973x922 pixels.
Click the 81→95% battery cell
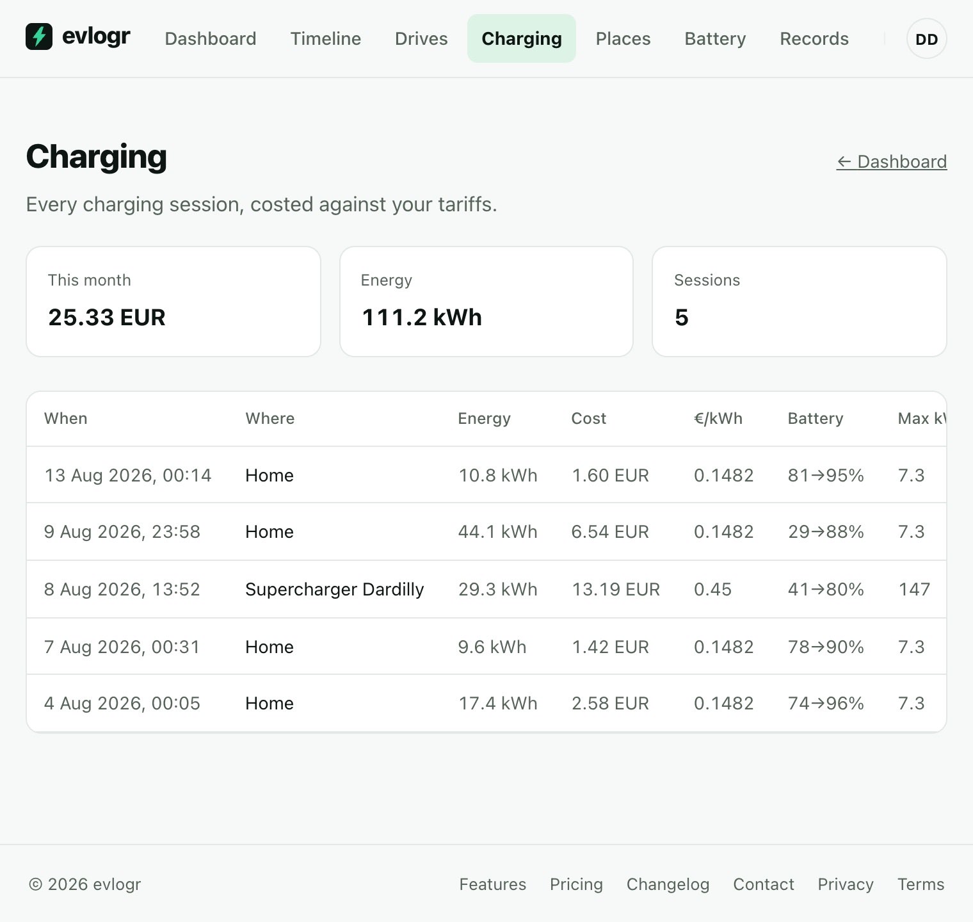tap(826, 475)
